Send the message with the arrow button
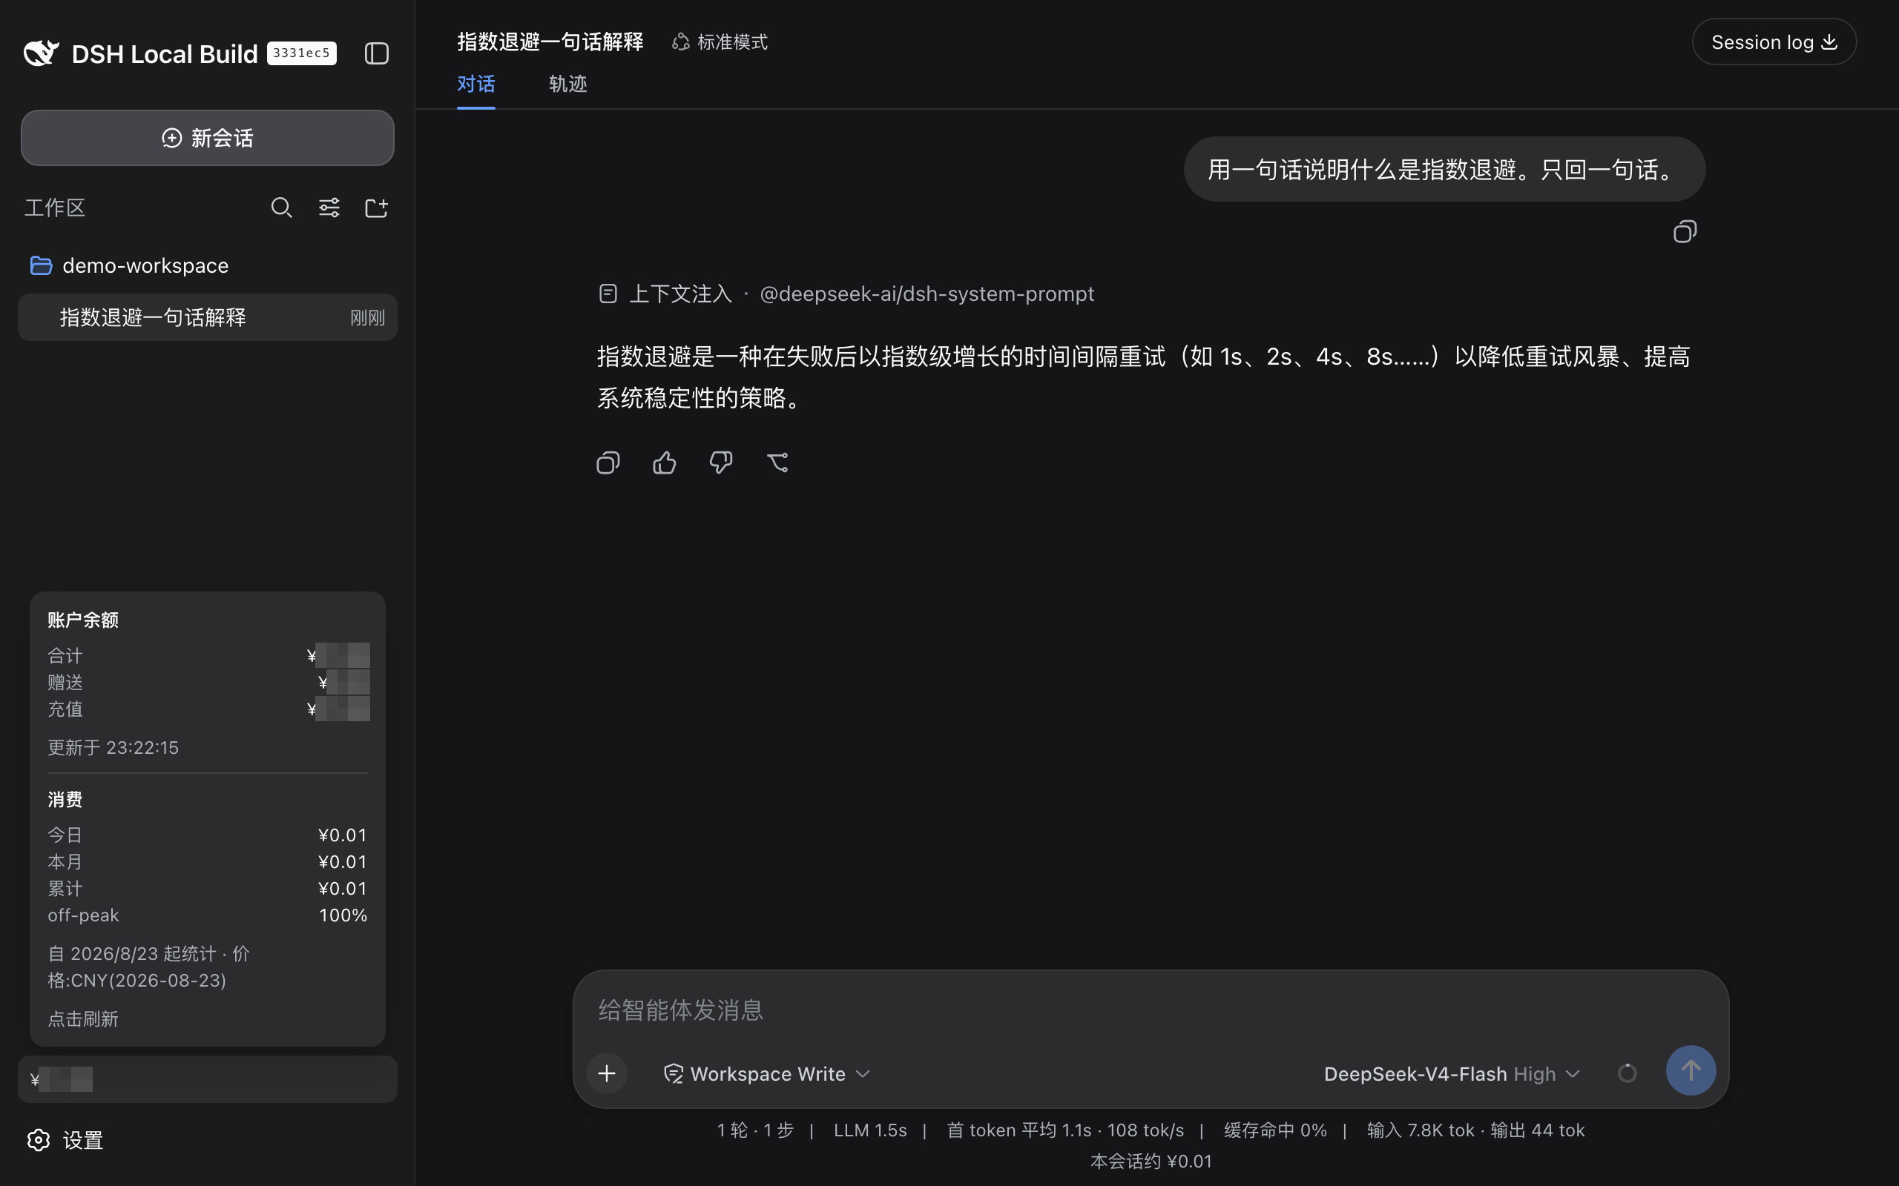The image size is (1899, 1186). pos(1691,1070)
